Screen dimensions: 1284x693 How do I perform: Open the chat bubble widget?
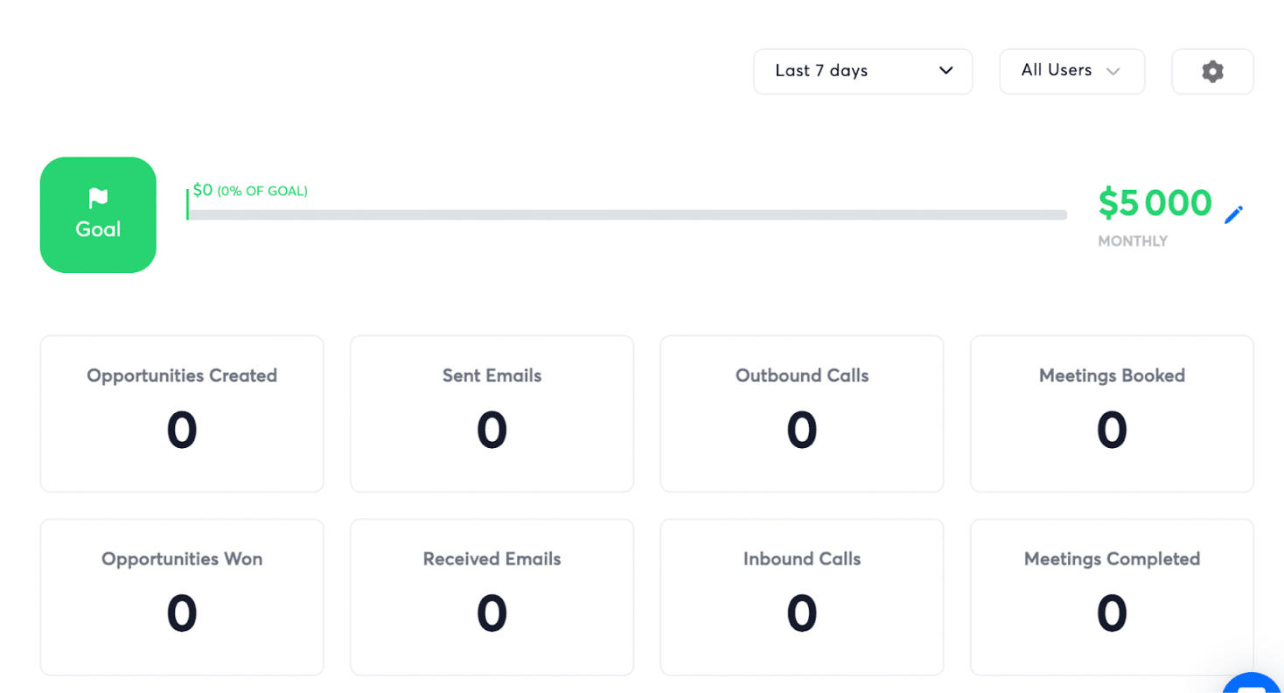(1253, 683)
